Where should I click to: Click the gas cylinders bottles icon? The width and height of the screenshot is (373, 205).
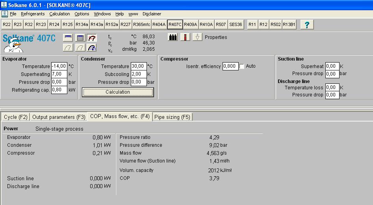(x=173, y=37)
